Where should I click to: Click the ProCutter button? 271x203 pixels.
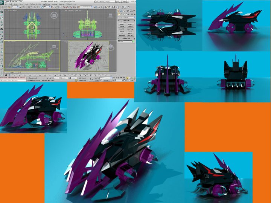pos(130,36)
